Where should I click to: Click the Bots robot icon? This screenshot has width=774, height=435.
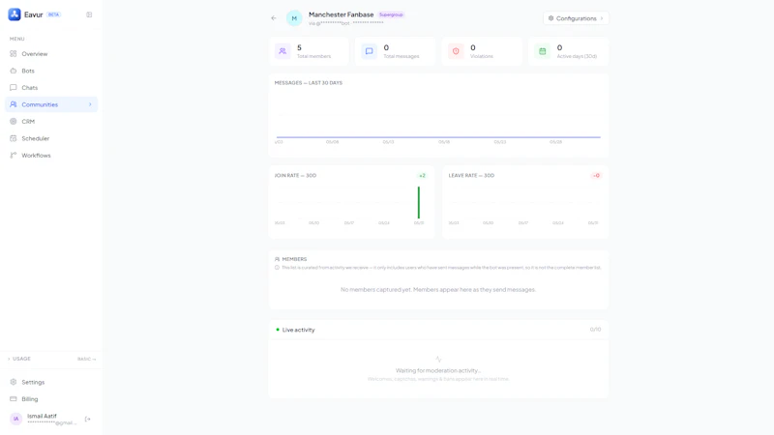(x=14, y=71)
